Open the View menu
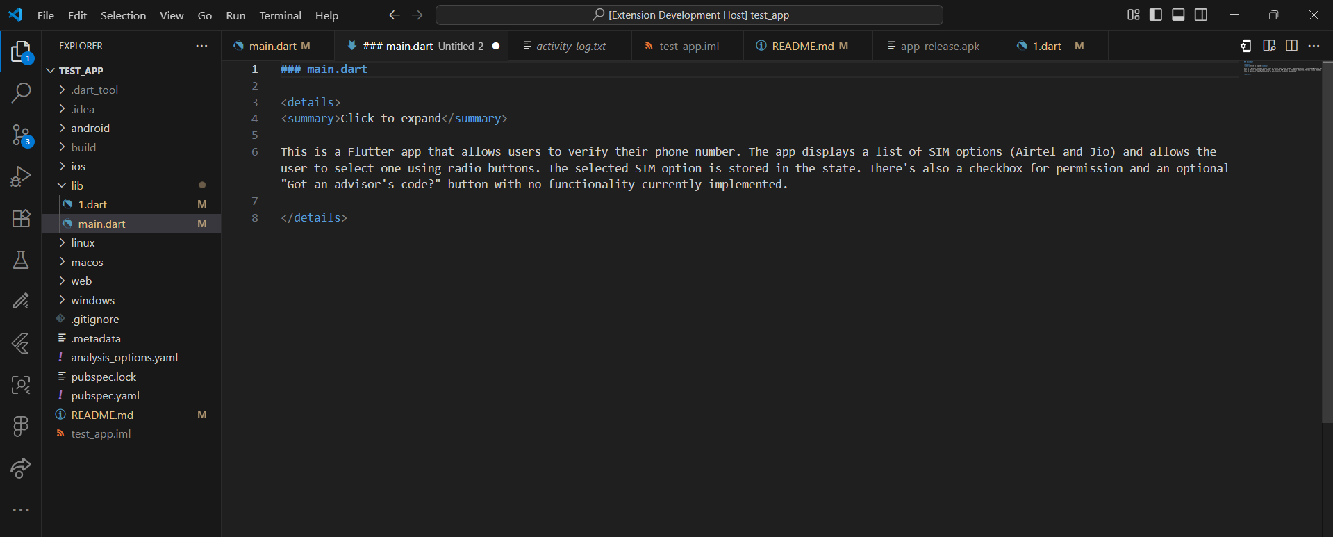 coord(172,15)
